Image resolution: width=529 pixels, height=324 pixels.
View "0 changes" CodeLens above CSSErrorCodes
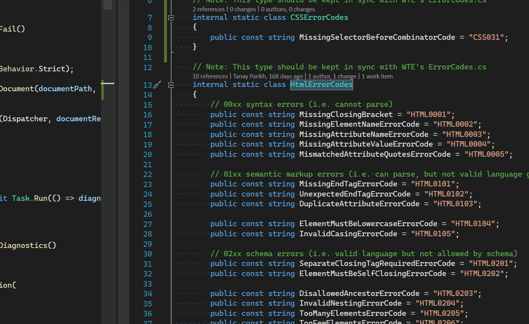click(242, 9)
